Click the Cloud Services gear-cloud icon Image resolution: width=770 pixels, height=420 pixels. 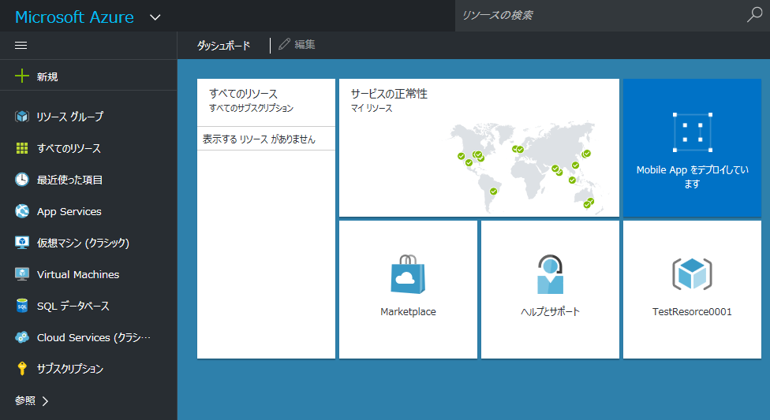[22, 337]
